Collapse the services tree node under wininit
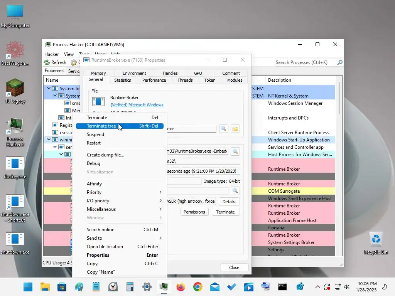Viewport: 395px width, 296px height. coord(55,147)
